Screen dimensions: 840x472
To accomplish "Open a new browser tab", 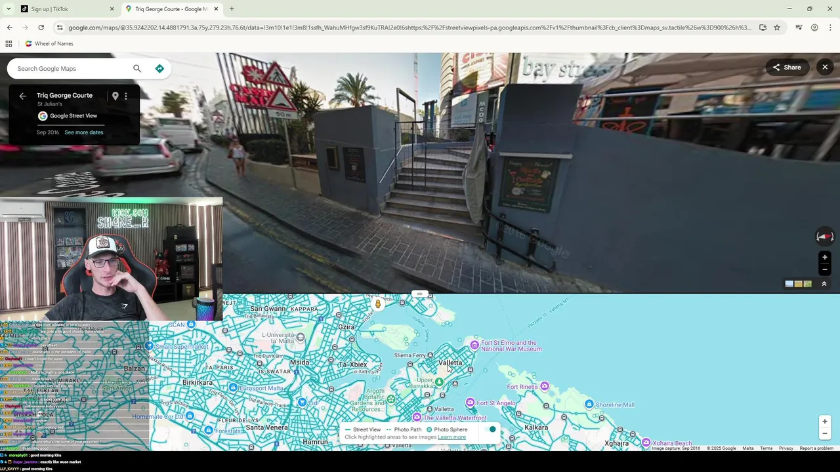I will point(232,9).
